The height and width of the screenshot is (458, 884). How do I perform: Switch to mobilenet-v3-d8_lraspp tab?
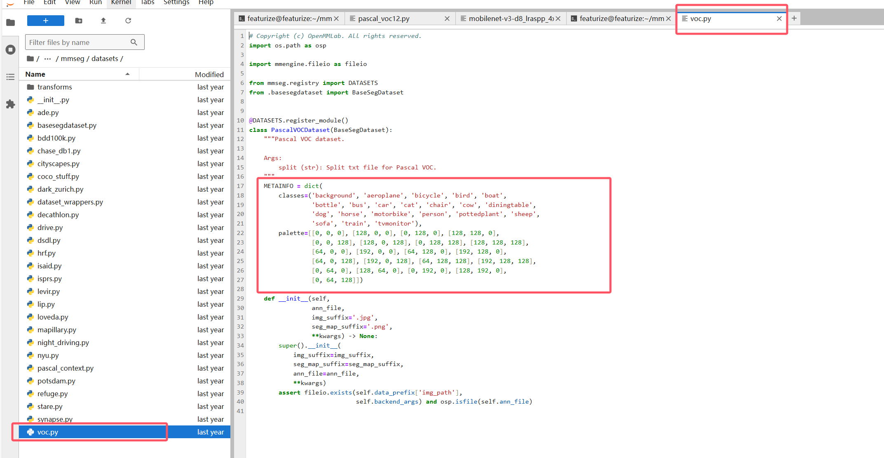511,19
